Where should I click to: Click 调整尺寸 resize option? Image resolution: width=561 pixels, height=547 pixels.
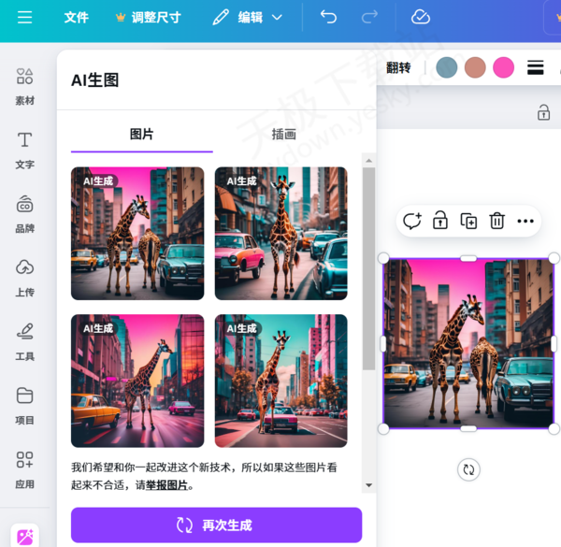pos(149,17)
